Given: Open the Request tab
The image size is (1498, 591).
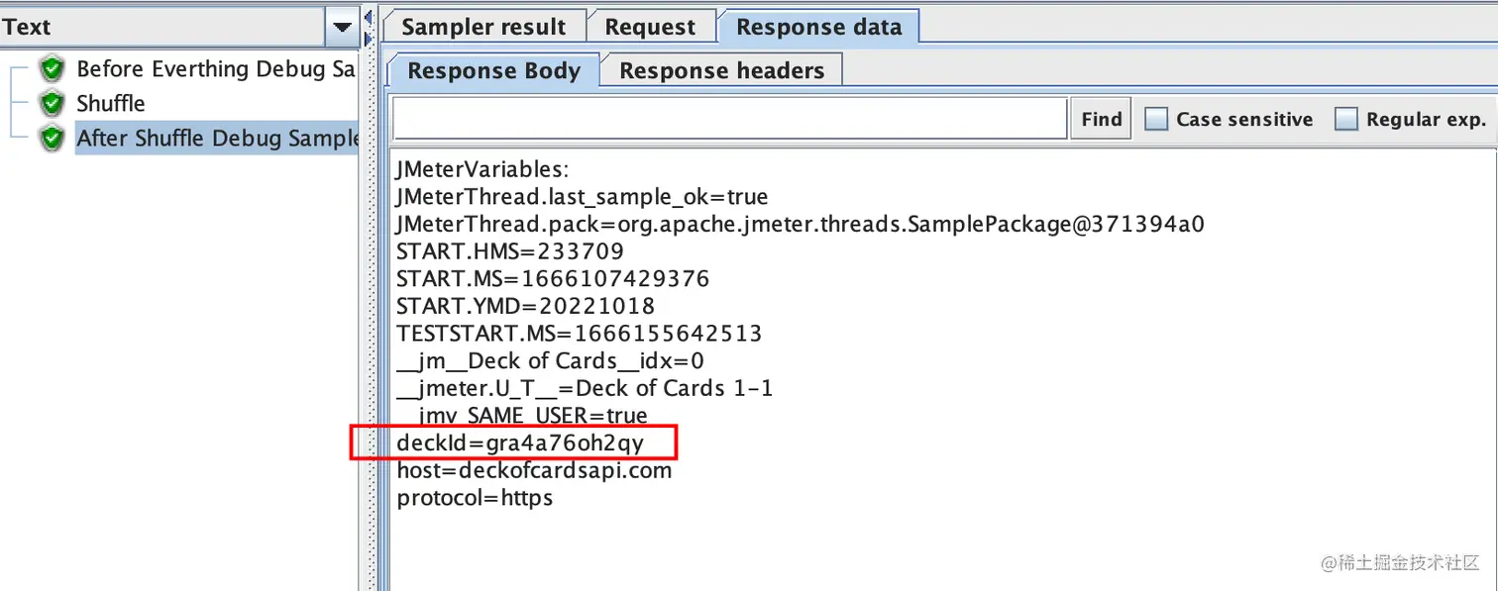Looking at the screenshot, I should 650,27.
